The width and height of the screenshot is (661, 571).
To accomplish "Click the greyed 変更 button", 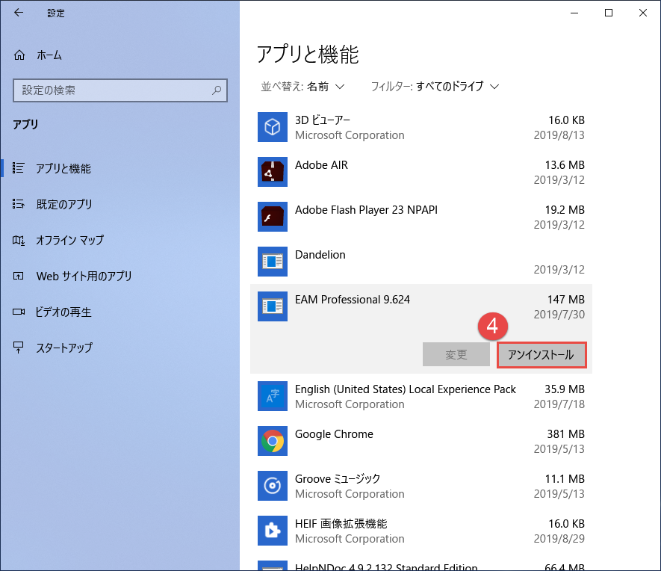I will tap(456, 355).
